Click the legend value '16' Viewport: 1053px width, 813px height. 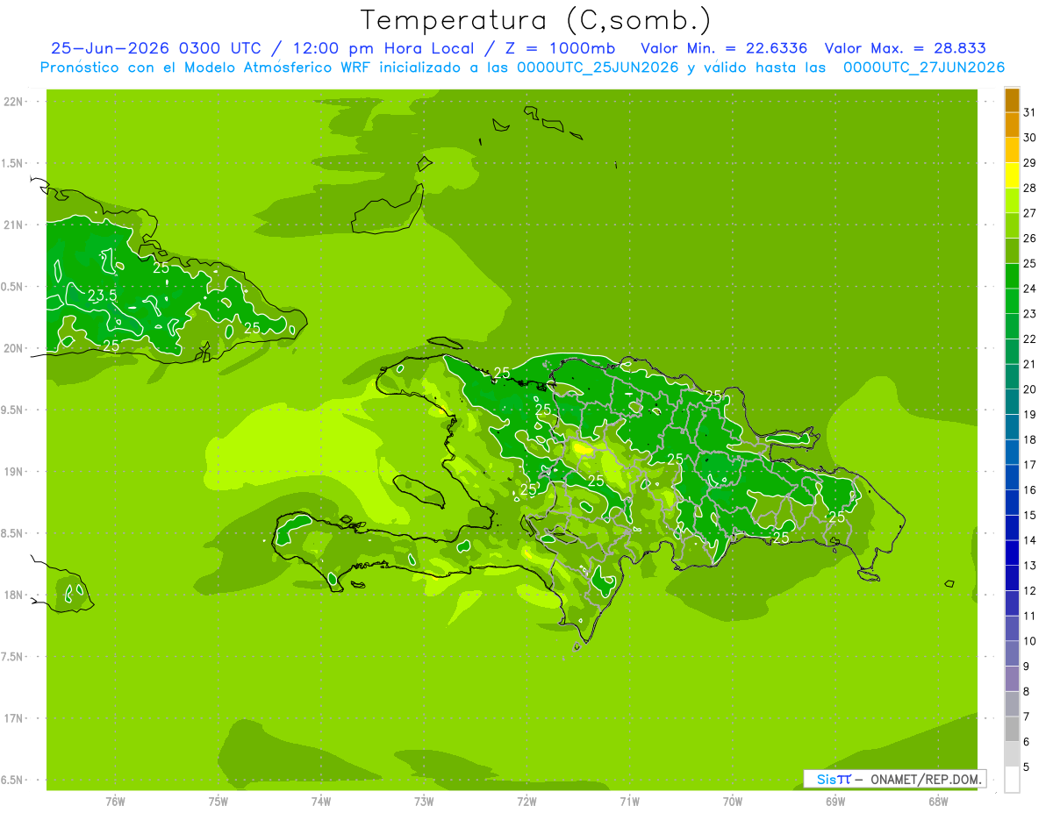(x=1029, y=490)
